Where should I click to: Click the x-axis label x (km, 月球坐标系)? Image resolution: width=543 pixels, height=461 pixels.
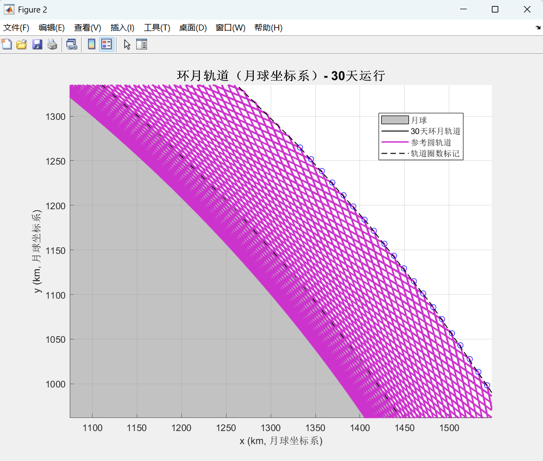point(281,441)
